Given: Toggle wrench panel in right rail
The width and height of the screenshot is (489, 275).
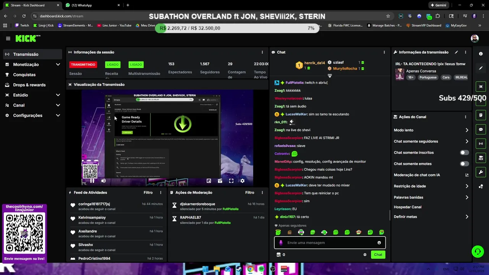Looking at the screenshot, I should pyautogui.click(x=481, y=172).
